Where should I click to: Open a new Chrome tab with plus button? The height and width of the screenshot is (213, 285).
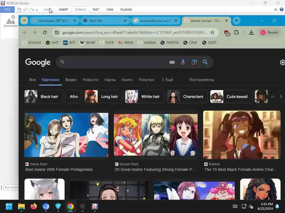[x=237, y=21]
